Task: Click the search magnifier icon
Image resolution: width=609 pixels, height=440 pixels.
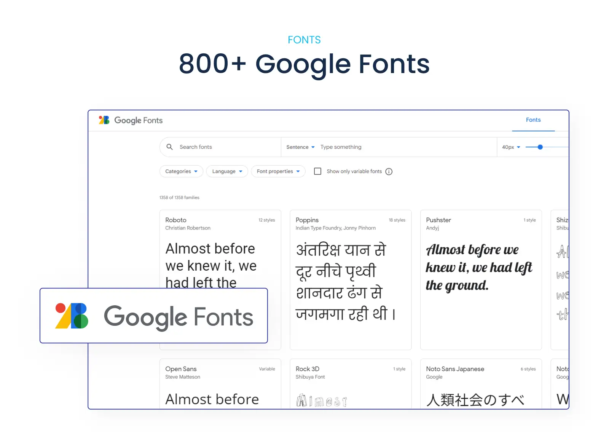Action: click(x=170, y=147)
